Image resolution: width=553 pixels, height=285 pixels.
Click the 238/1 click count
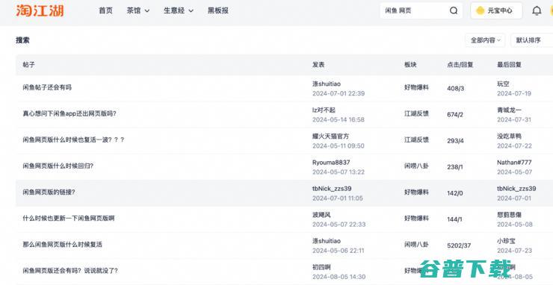[x=454, y=167]
